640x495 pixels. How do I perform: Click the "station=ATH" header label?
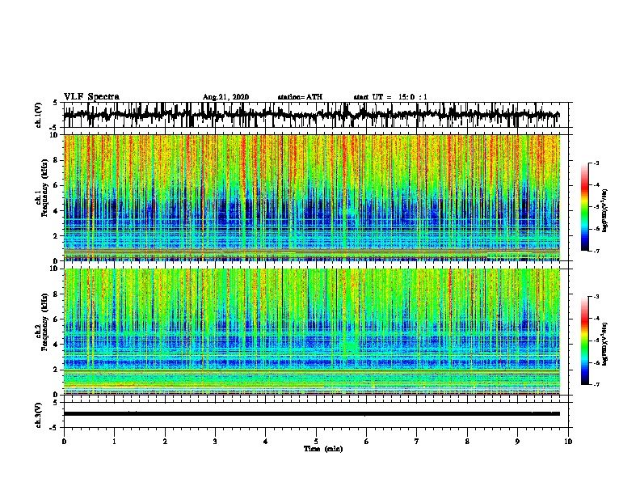[x=300, y=97]
